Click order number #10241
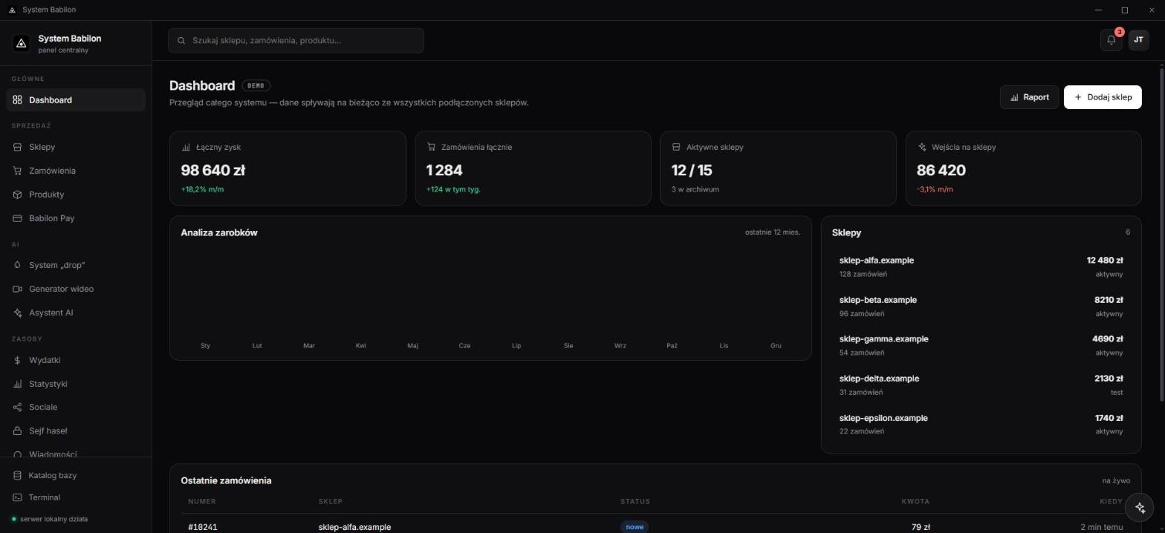This screenshot has width=1165, height=533. (203, 527)
